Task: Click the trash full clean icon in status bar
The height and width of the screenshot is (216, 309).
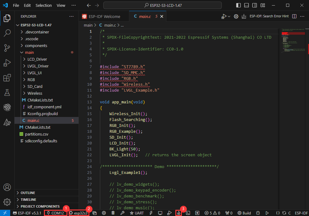Action: [x=113, y=213]
